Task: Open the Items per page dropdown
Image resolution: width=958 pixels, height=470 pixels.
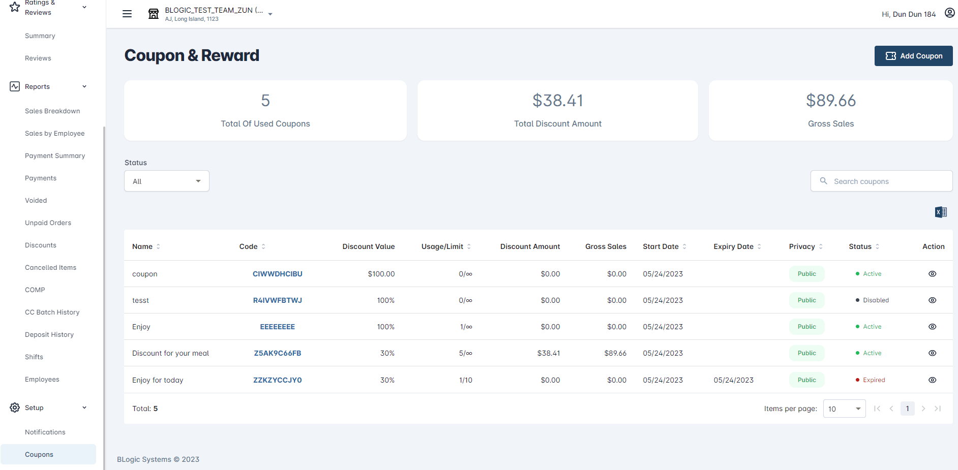Action: point(844,409)
